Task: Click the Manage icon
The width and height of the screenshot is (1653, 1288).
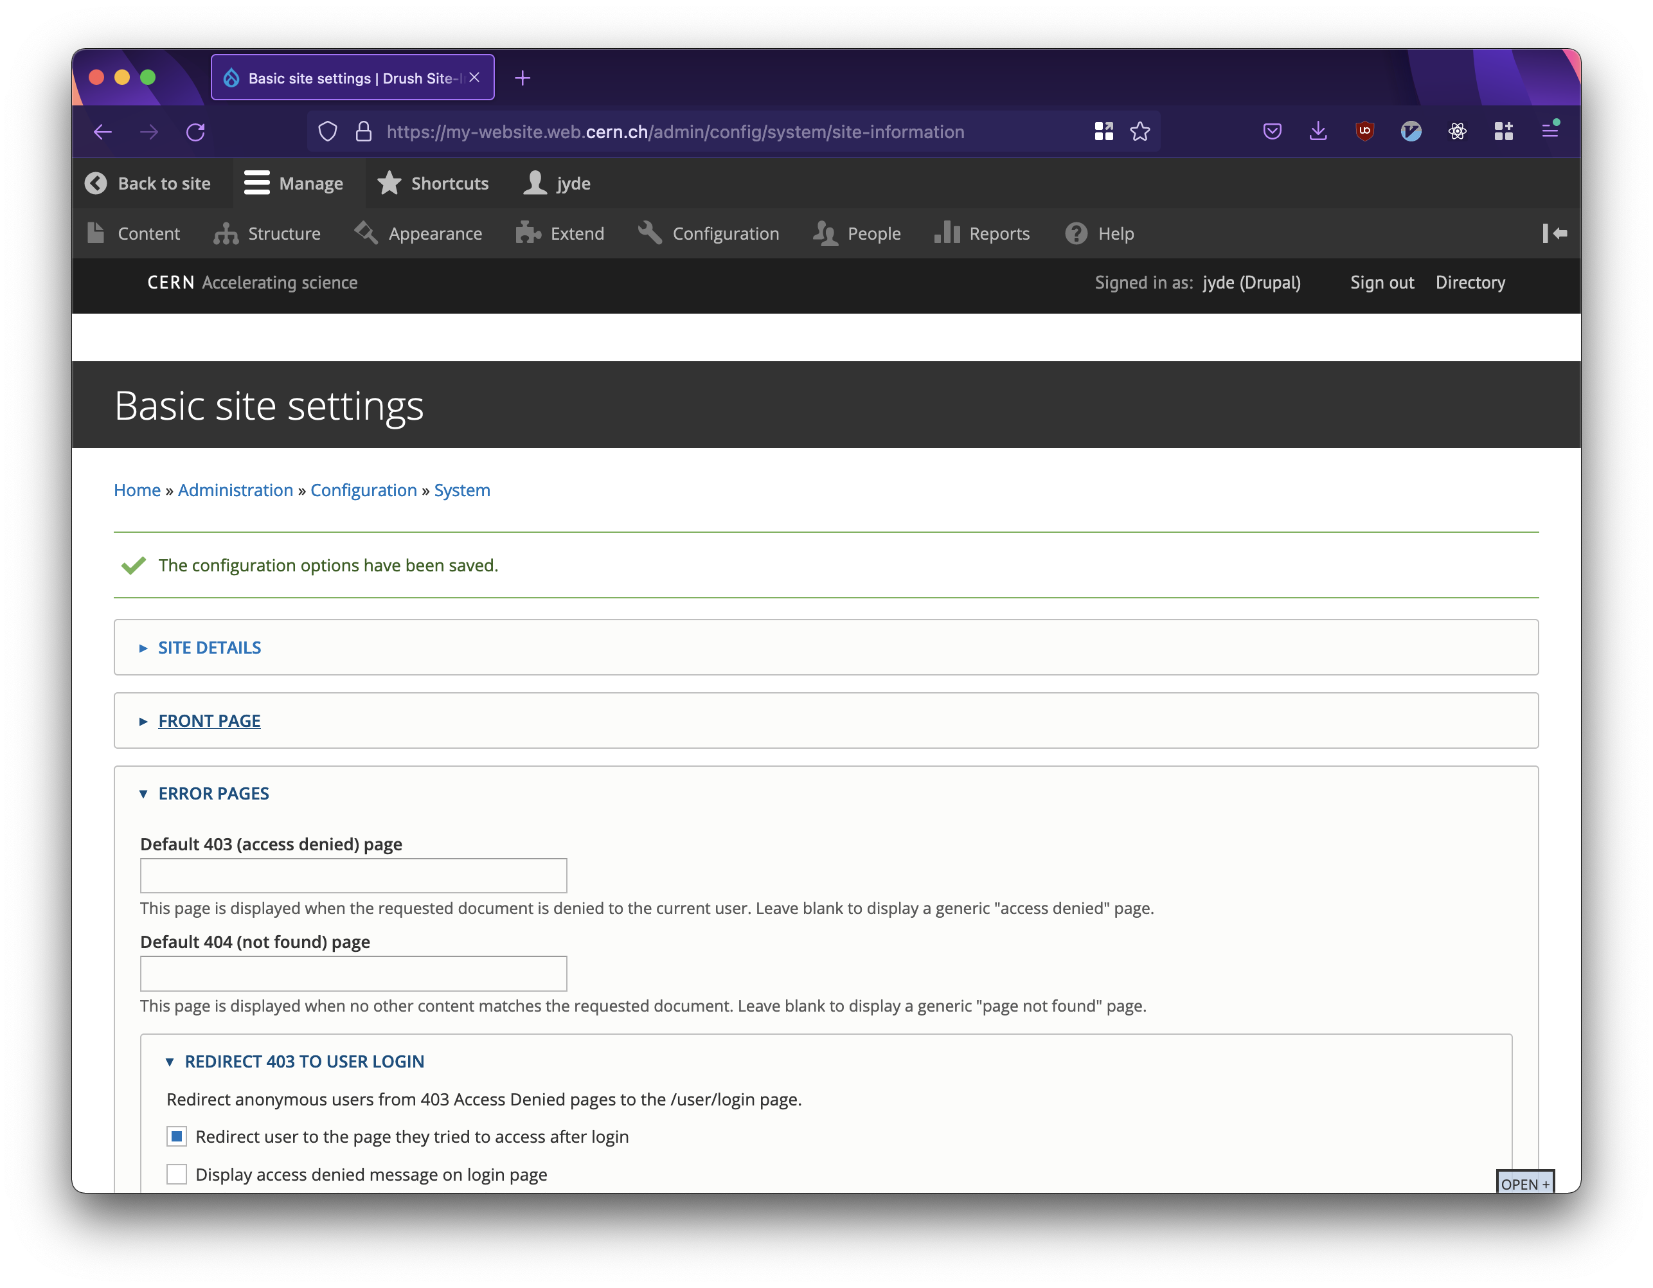Action: click(x=255, y=183)
